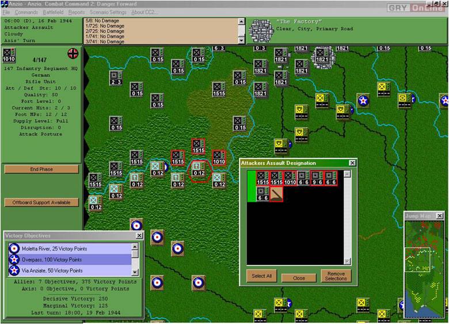Open the Scenario Settings menu
449x324 pixels.
pos(108,12)
